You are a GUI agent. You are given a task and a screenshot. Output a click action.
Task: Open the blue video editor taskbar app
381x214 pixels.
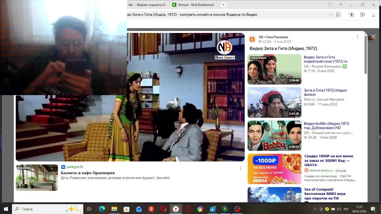coord(213,209)
